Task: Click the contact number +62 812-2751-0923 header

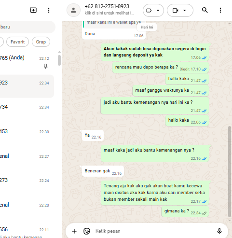Action: coord(107,6)
